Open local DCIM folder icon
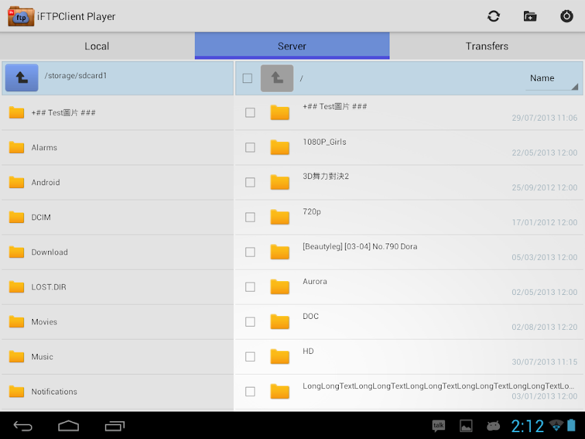585x439 pixels. [16, 217]
